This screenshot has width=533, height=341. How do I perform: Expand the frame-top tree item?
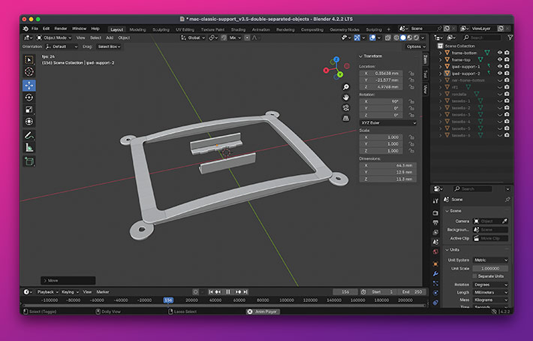[x=441, y=59]
